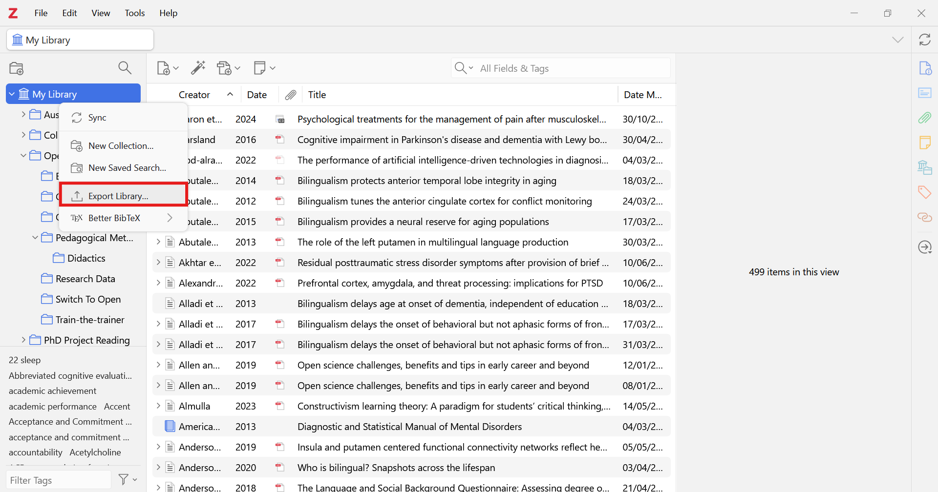Click the collection search magnifier icon

click(x=125, y=68)
